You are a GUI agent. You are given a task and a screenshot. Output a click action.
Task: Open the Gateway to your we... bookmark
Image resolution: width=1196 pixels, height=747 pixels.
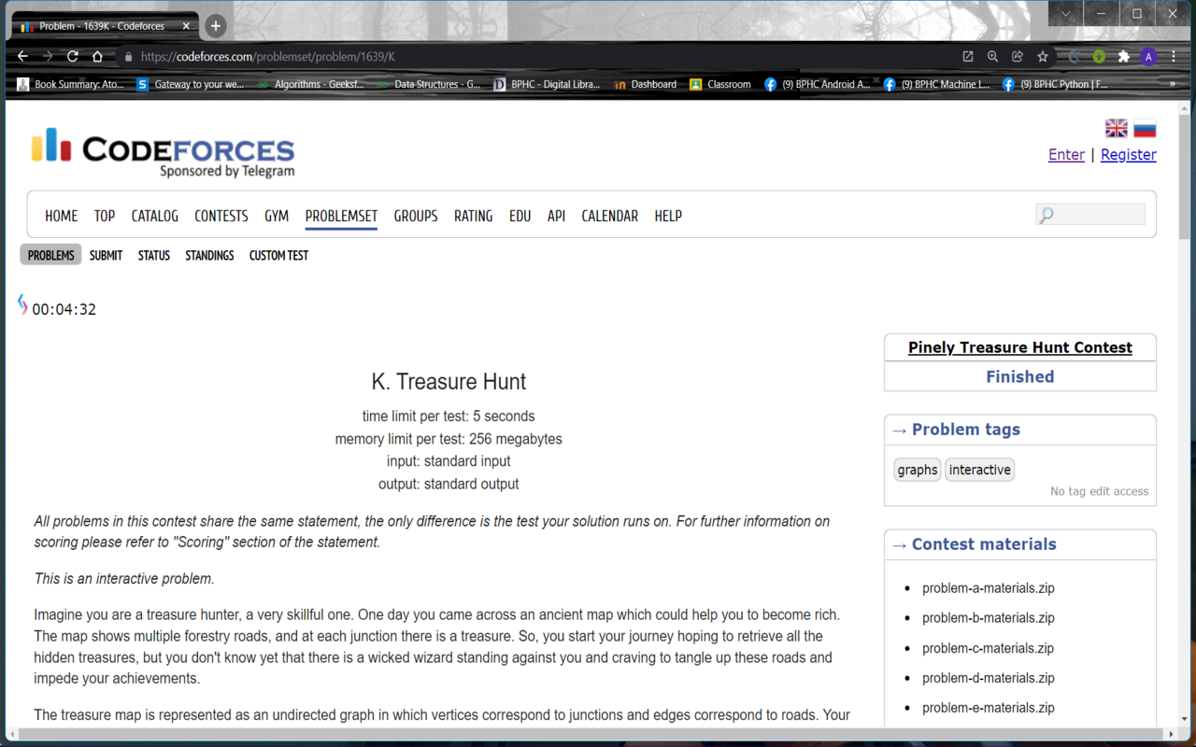pyautogui.click(x=191, y=84)
